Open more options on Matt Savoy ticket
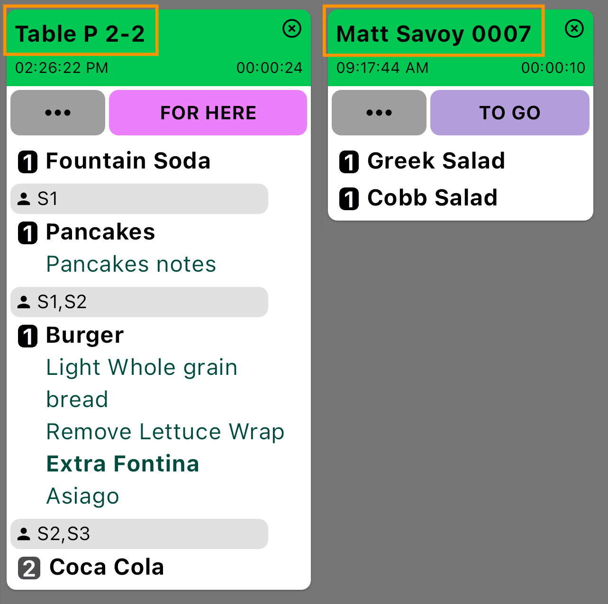This screenshot has width=608, height=604. [x=379, y=113]
